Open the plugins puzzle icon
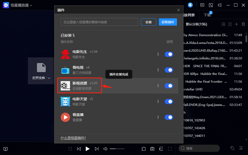This screenshot has height=155, width=248. tap(144, 149)
